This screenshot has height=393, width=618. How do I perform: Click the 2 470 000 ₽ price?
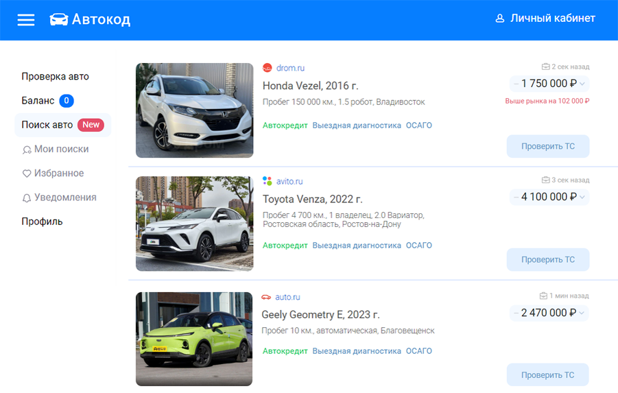point(548,313)
